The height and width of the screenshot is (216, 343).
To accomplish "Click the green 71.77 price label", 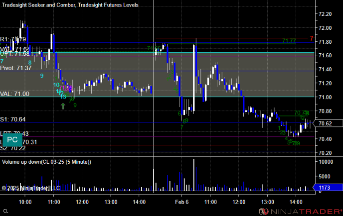I will (x=289, y=41).
